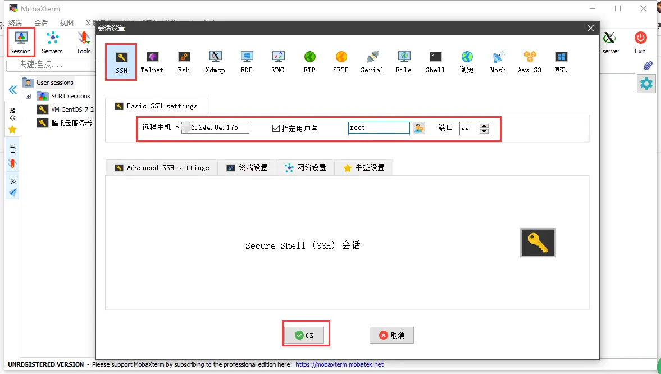Viewport: 661px width, 374px height.
Task: Collapse sidebar with double chevron arrow
Action: (x=13, y=90)
